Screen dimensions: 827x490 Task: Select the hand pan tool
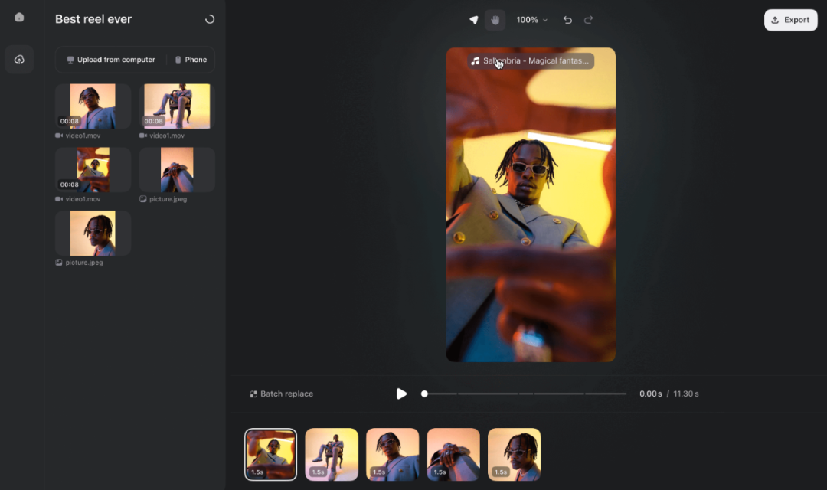coord(495,20)
